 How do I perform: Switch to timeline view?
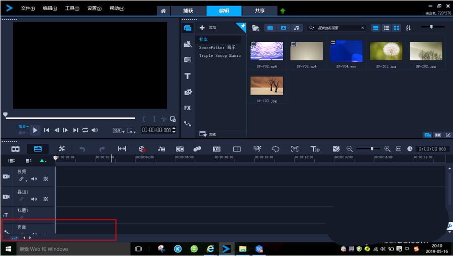[x=38, y=149]
